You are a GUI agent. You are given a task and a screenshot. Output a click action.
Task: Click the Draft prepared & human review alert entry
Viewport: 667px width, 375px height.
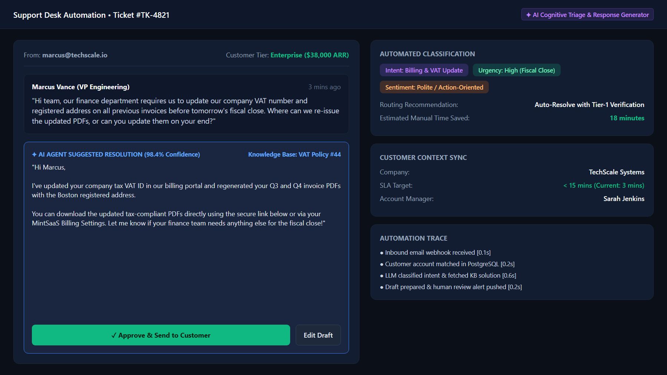(x=451, y=287)
